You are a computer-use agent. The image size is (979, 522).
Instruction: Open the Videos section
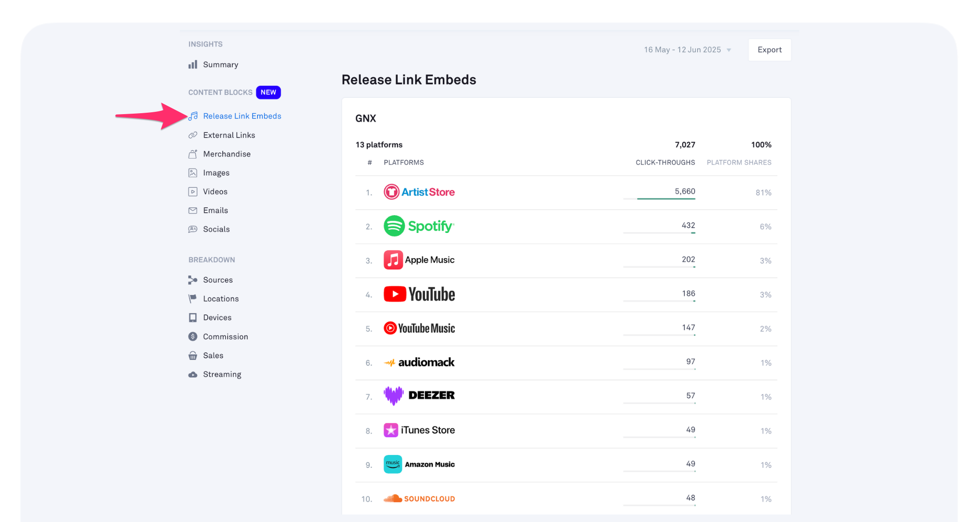[x=215, y=192]
